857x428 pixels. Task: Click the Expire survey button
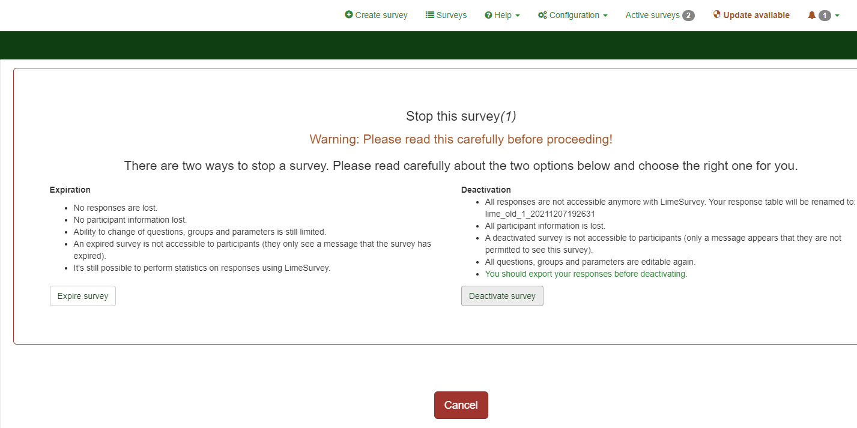(x=83, y=296)
